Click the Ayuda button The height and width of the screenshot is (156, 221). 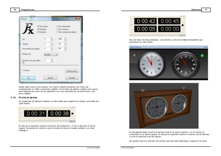click(50, 78)
